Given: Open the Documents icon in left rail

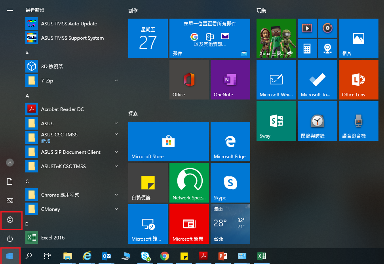Looking at the screenshot, I should pos(10,182).
